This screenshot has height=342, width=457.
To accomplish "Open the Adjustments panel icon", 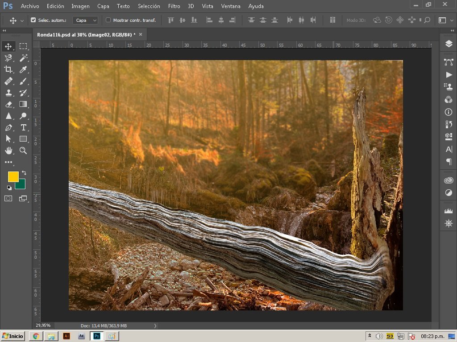I will pyautogui.click(x=449, y=193).
